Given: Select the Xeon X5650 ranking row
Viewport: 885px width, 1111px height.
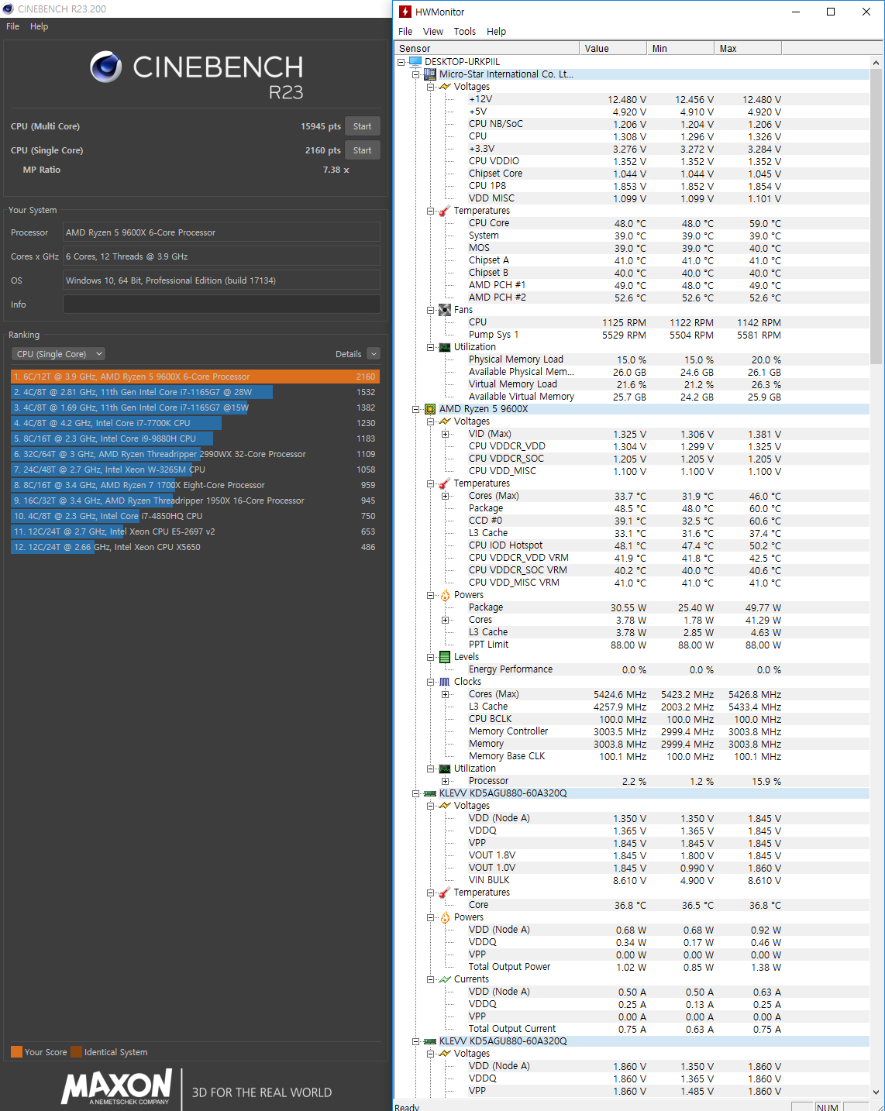Looking at the screenshot, I should [195, 547].
